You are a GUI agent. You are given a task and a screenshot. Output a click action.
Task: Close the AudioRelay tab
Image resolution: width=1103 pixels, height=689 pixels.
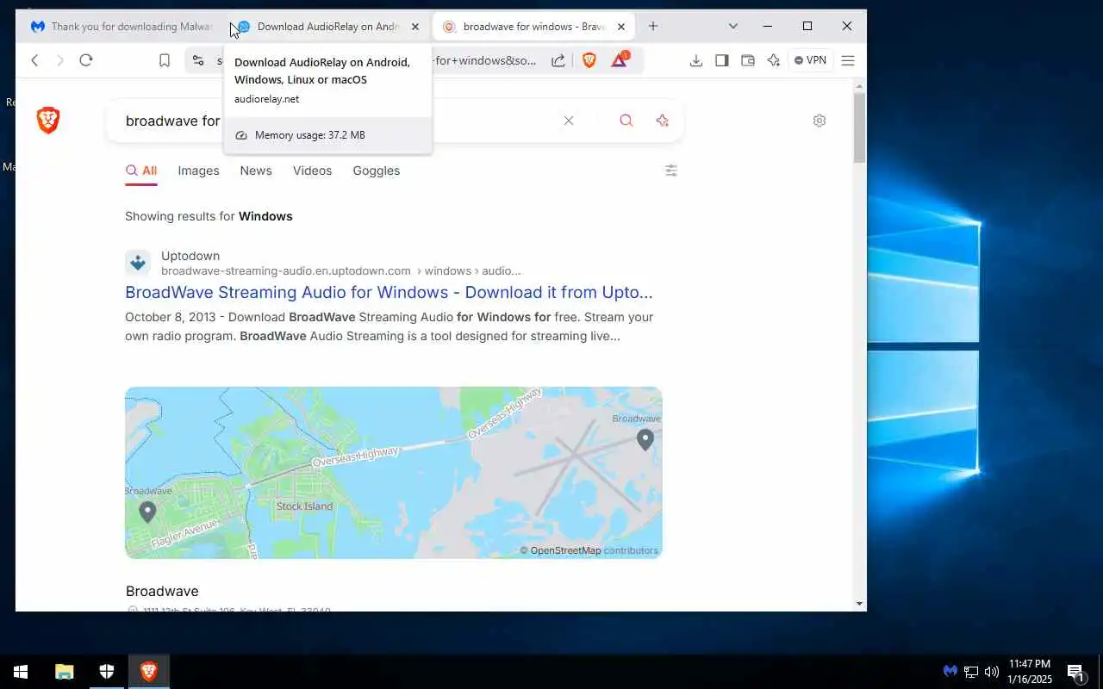tap(415, 27)
